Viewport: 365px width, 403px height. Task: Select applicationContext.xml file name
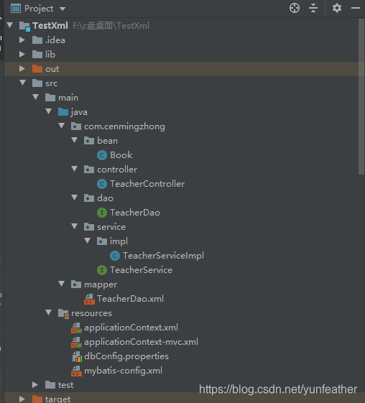tap(131, 328)
